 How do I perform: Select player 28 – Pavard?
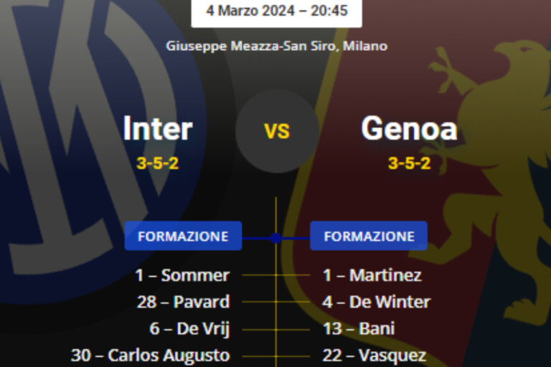(184, 302)
